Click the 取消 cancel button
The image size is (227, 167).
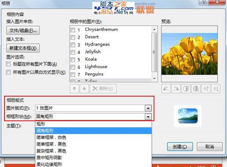210,147
